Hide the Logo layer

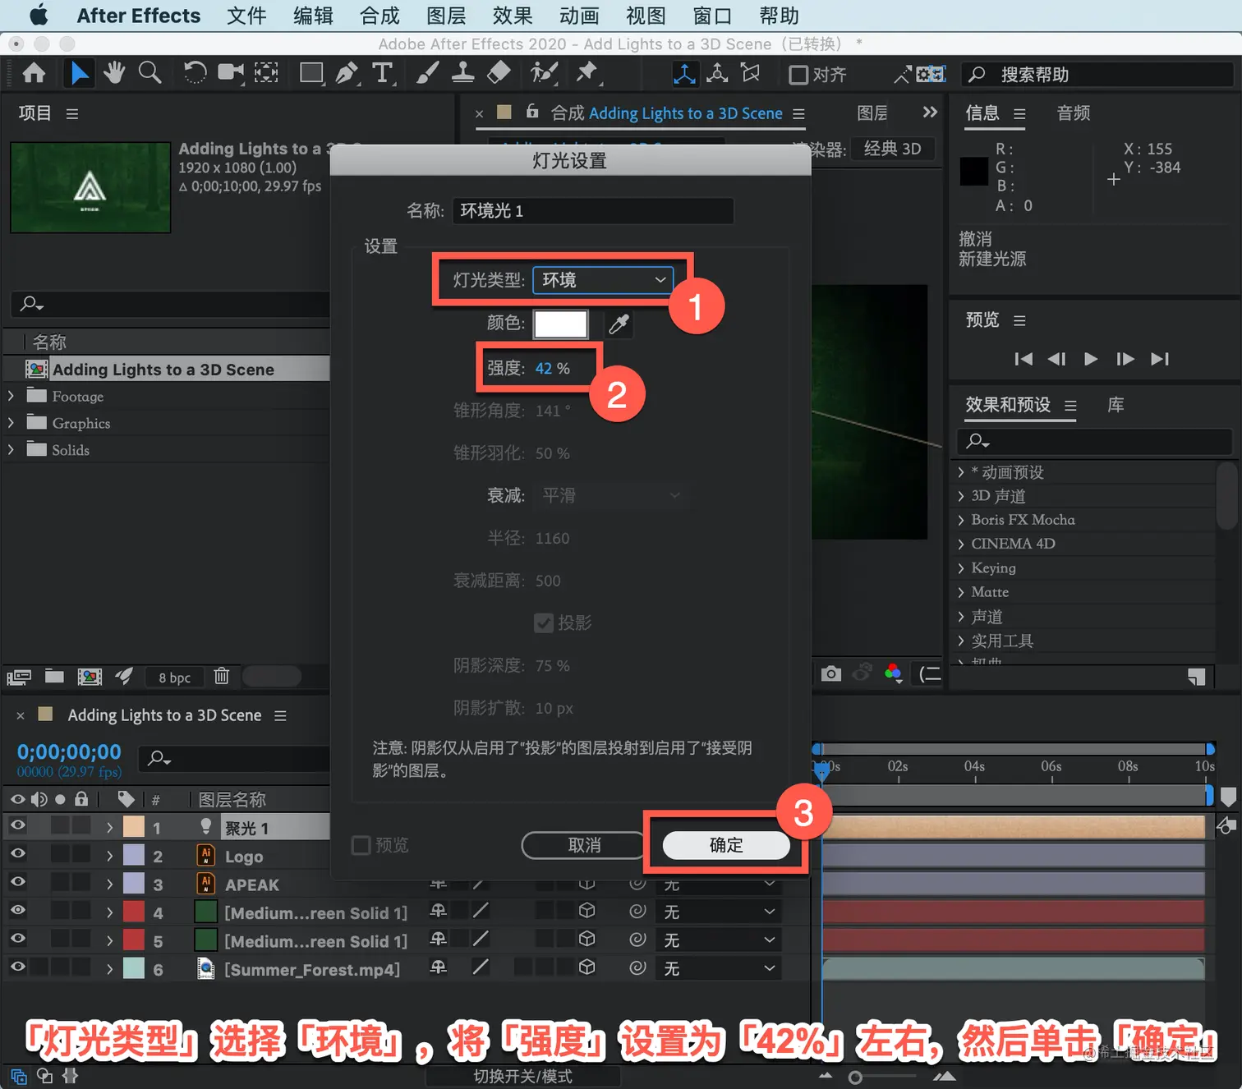coord(17,854)
